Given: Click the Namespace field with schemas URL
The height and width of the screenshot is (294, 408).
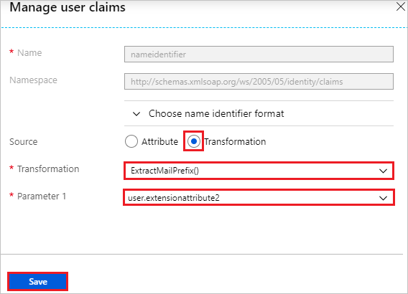Looking at the screenshot, I should coord(259,82).
